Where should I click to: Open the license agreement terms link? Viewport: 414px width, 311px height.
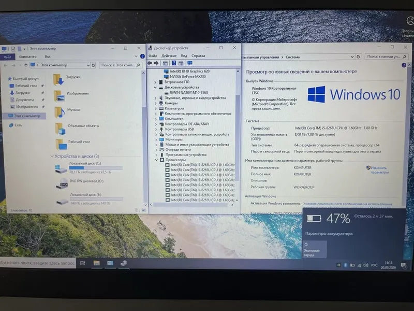348,204
